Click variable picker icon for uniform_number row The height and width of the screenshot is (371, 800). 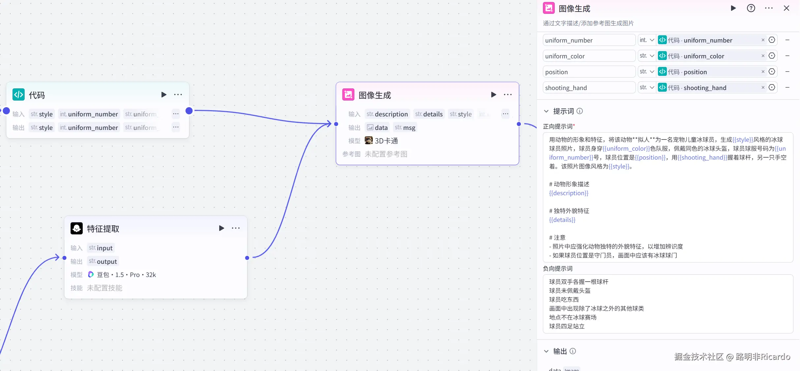772,40
